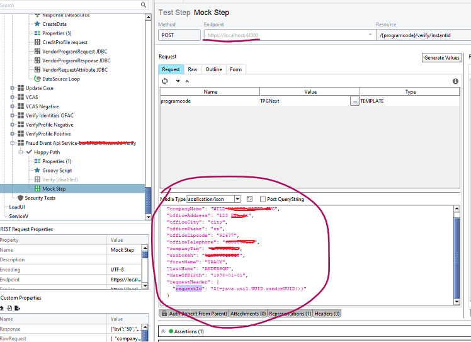This screenshot has width=471, height=342.
Task: Expand the Assertions panel chevron
Action: pyautogui.click(x=163, y=331)
